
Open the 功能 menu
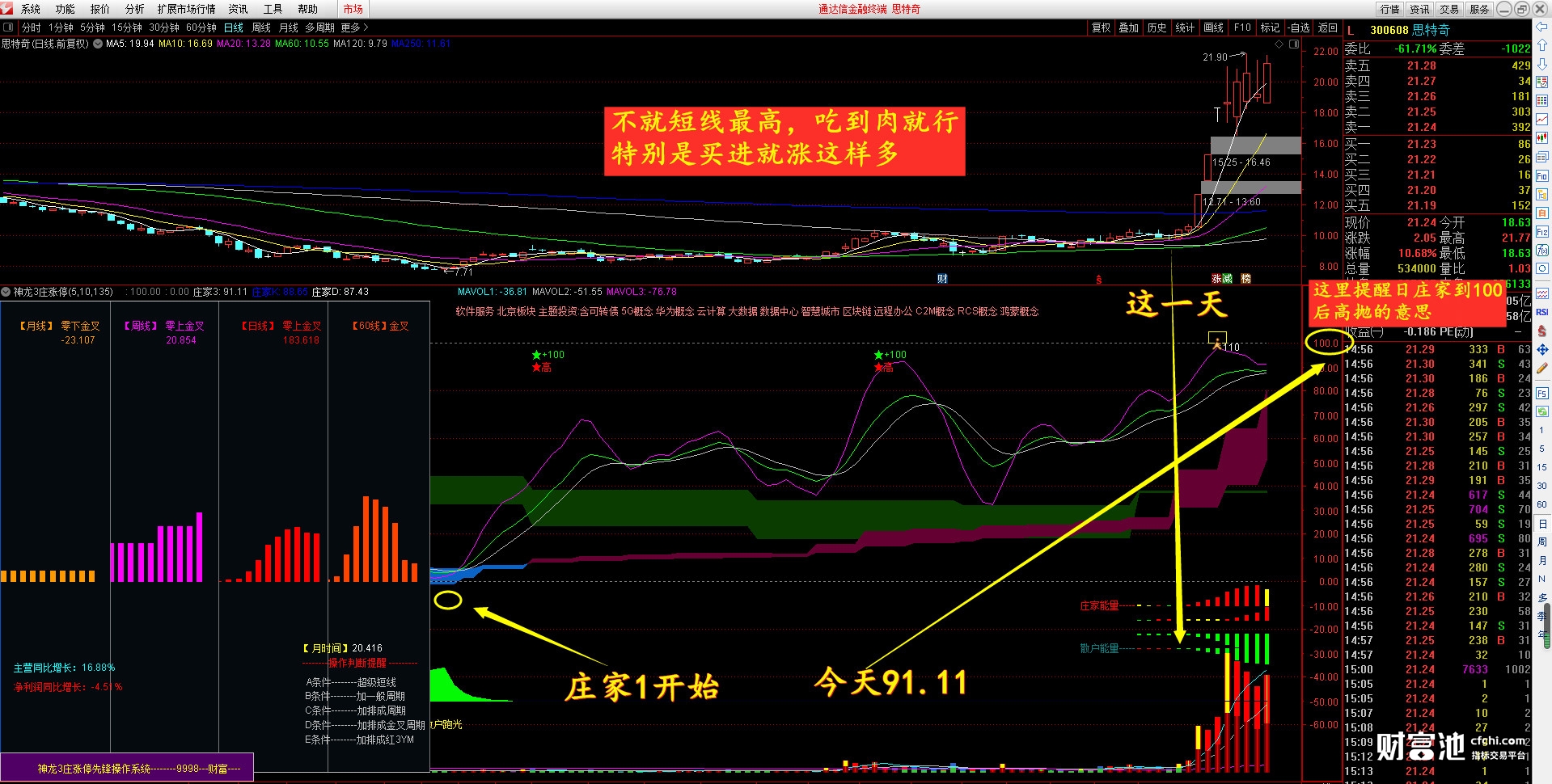[x=66, y=9]
